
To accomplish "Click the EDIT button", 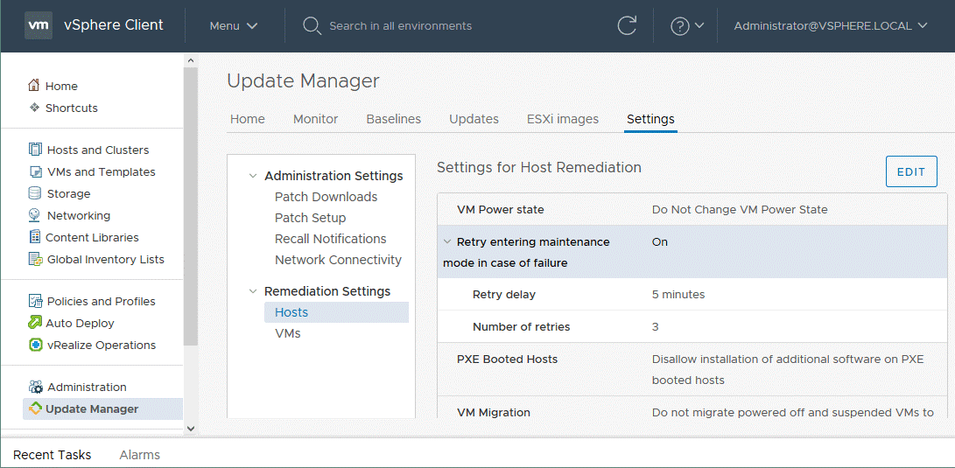I will pos(910,171).
